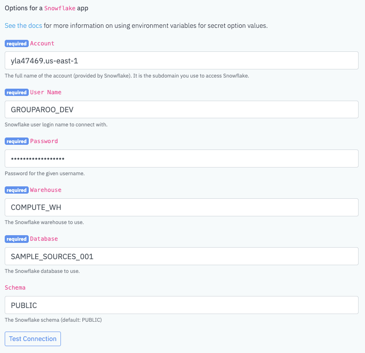
Task: Click the pink Snowflake app name
Action: click(x=60, y=8)
